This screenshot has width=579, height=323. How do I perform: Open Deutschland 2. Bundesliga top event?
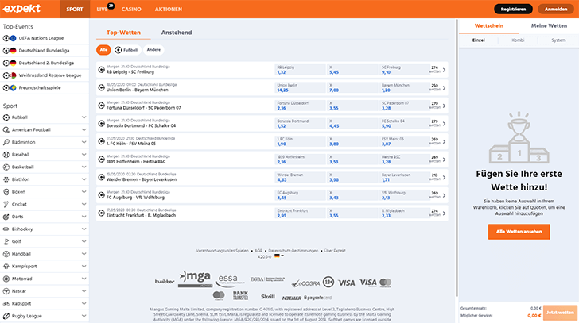click(45, 63)
